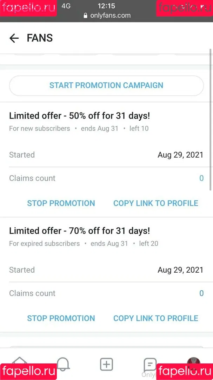Start a promotion campaign
213x380 pixels.
click(x=106, y=85)
